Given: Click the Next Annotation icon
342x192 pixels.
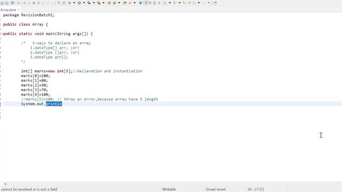Looking at the screenshot, I should tap(165, 3).
